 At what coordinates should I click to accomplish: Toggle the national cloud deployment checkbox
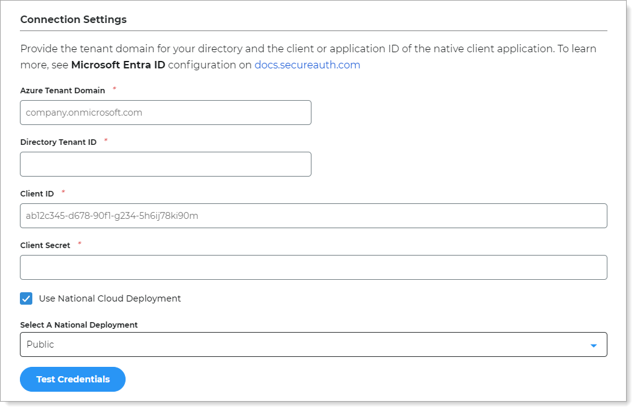(x=26, y=298)
